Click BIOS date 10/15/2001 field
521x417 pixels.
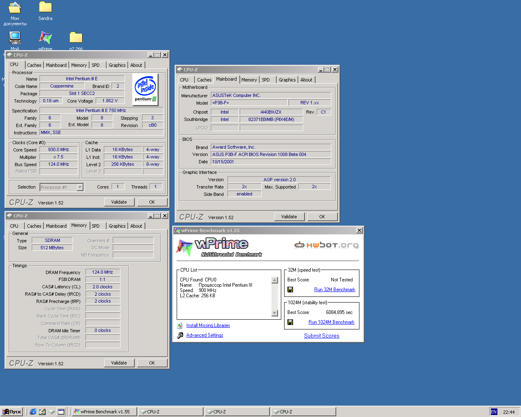pos(271,162)
